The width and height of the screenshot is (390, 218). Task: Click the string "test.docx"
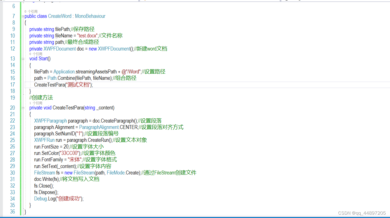87,36
